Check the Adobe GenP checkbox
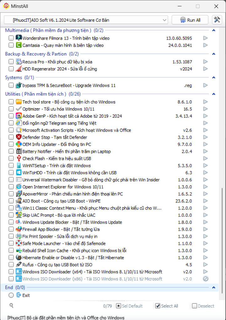The height and width of the screenshot is (320, 226). [11, 116]
